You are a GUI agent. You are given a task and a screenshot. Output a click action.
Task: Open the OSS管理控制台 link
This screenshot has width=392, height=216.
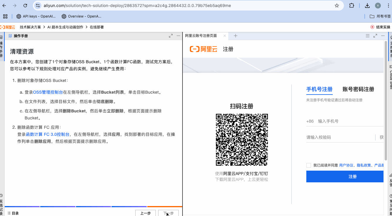click(x=48, y=92)
